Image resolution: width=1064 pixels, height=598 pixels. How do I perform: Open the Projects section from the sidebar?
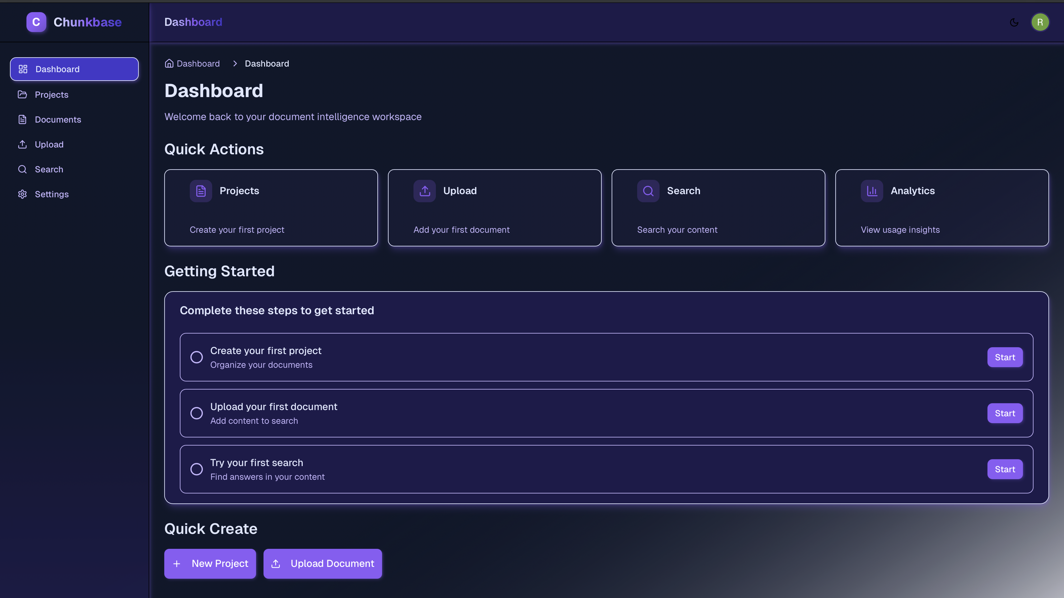(52, 95)
